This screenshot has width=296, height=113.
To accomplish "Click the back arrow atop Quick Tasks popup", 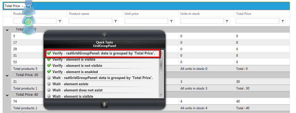I will click(x=104, y=35).
